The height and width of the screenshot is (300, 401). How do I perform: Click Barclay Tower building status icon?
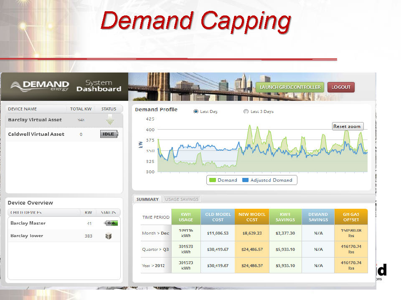pos(108,236)
